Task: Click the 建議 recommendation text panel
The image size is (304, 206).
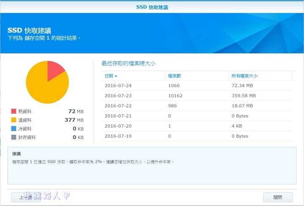Action: (152, 166)
